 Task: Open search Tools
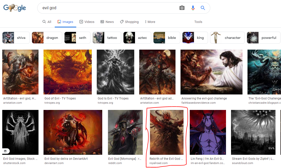click(198, 22)
